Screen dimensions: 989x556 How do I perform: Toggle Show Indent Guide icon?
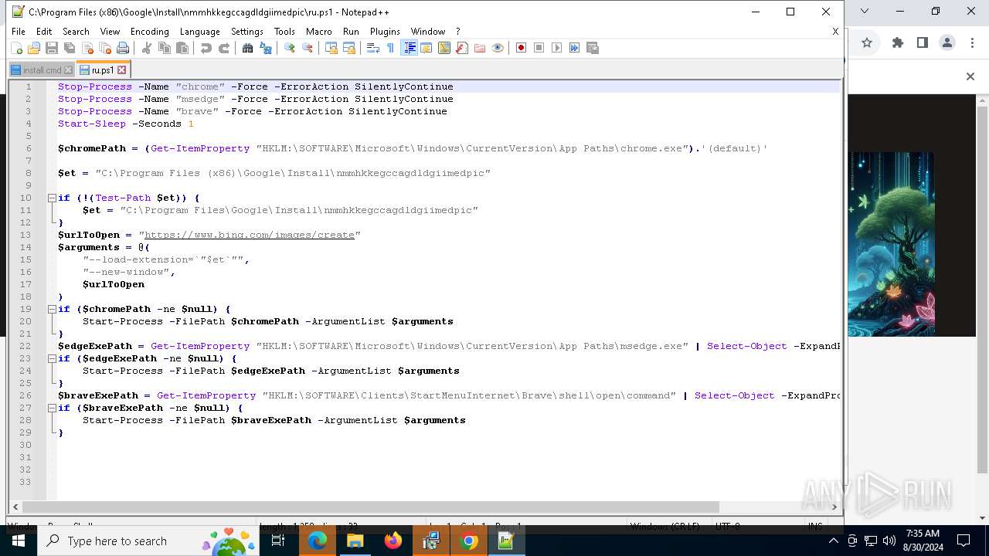(x=410, y=48)
